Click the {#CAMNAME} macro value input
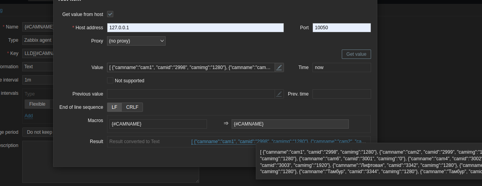482x186 pixels. pyautogui.click(x=290, y=124)
